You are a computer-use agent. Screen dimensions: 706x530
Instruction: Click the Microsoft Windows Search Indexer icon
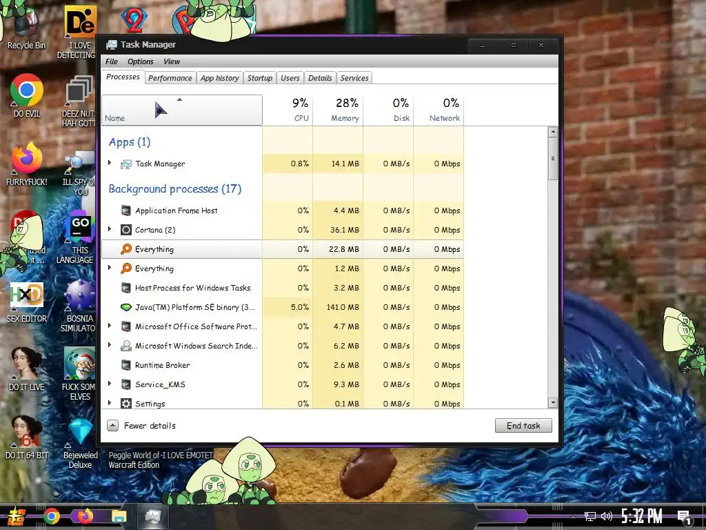126,346
